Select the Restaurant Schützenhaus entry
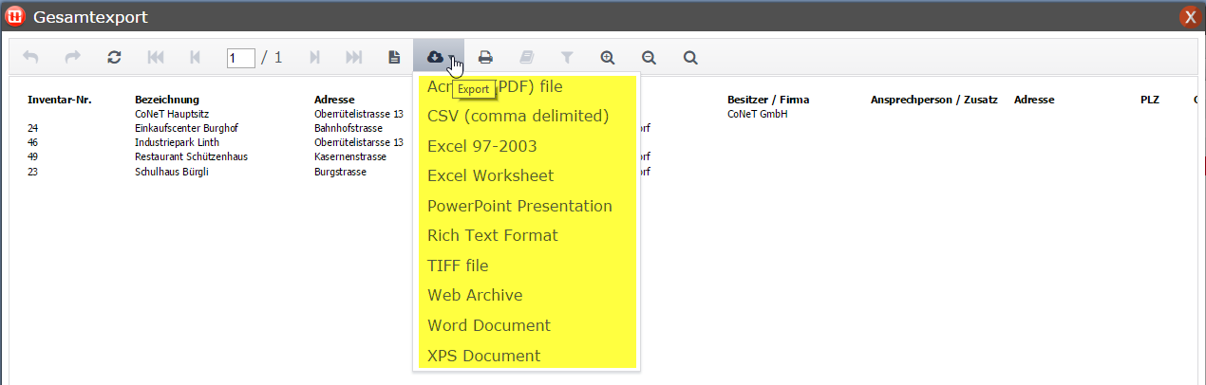 click(x=191, y=156)
